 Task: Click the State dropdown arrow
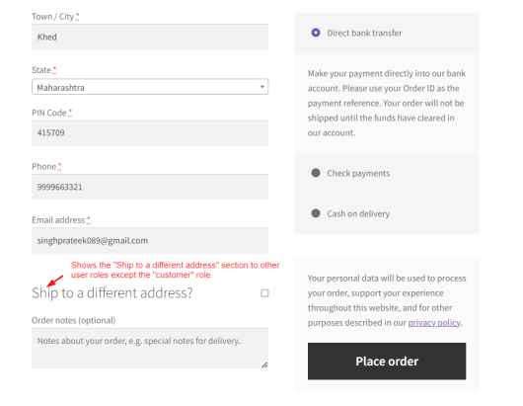[262, 87]
